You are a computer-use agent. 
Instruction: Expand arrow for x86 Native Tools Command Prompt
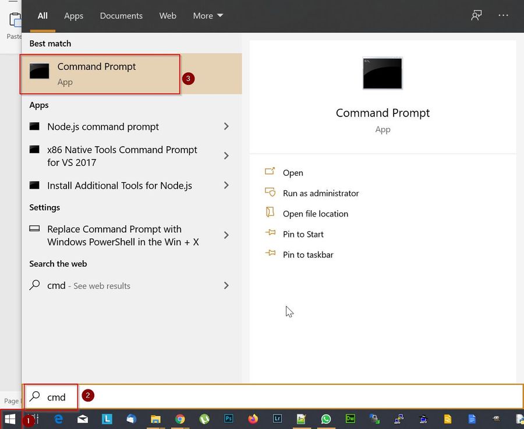[x=226, y=155]
